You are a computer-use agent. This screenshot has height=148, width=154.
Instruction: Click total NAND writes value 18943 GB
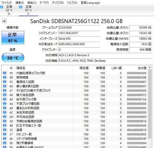[140, 39]
